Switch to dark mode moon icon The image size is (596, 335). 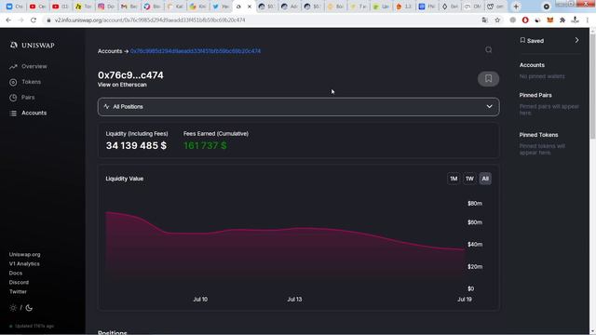[x=29, y=308]
